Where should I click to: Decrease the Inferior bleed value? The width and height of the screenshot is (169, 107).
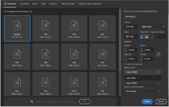tap(141, 51)
